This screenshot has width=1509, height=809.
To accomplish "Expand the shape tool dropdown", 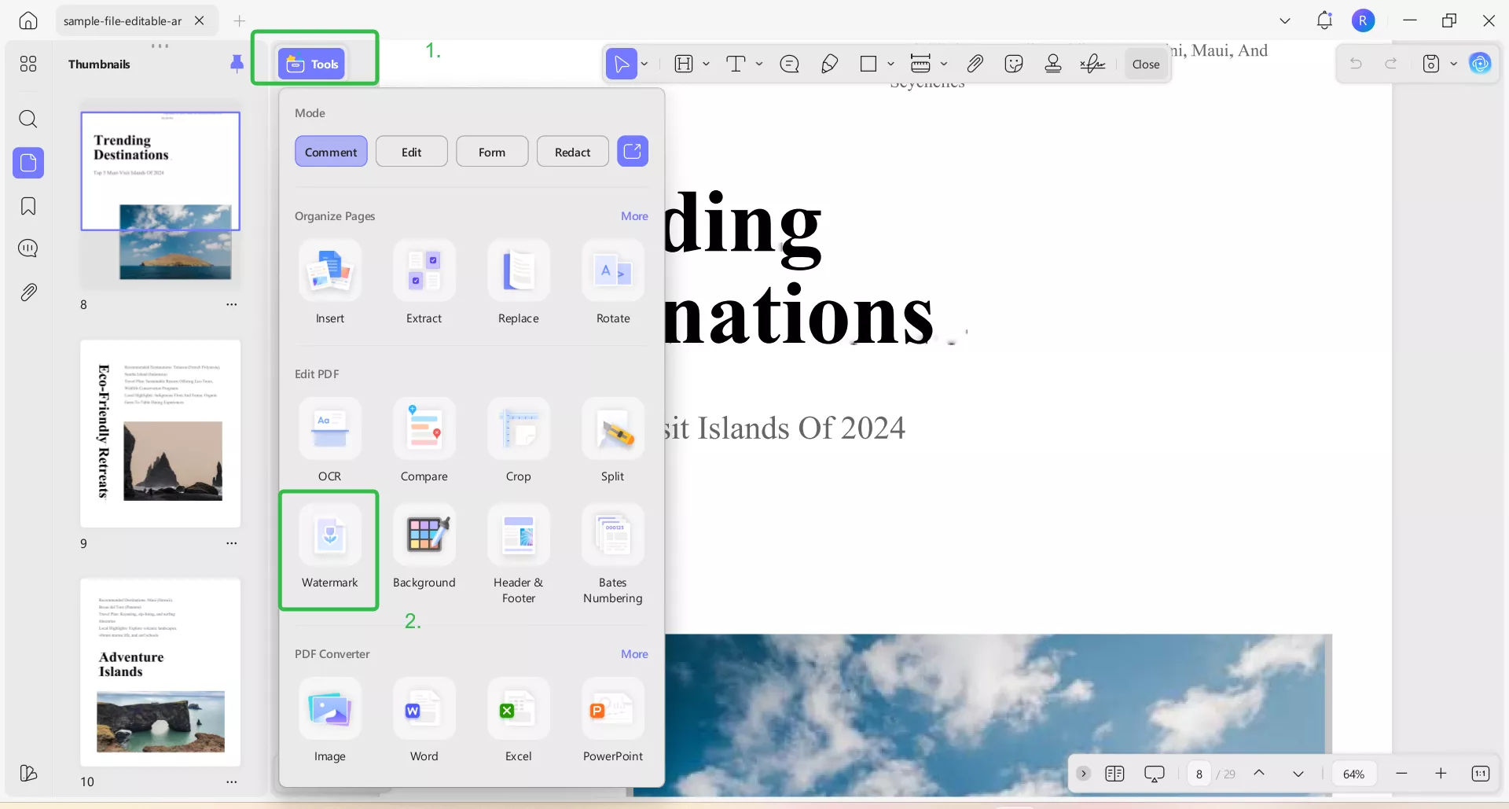I will click(890, 64).
